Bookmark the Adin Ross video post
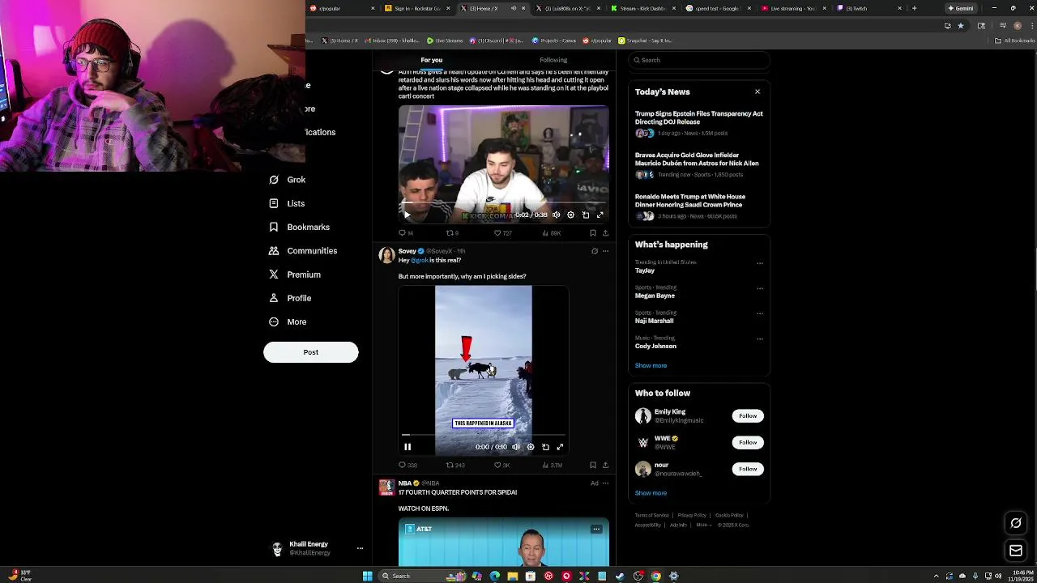Screen dimensions: 1037x583 coord(593,233)
